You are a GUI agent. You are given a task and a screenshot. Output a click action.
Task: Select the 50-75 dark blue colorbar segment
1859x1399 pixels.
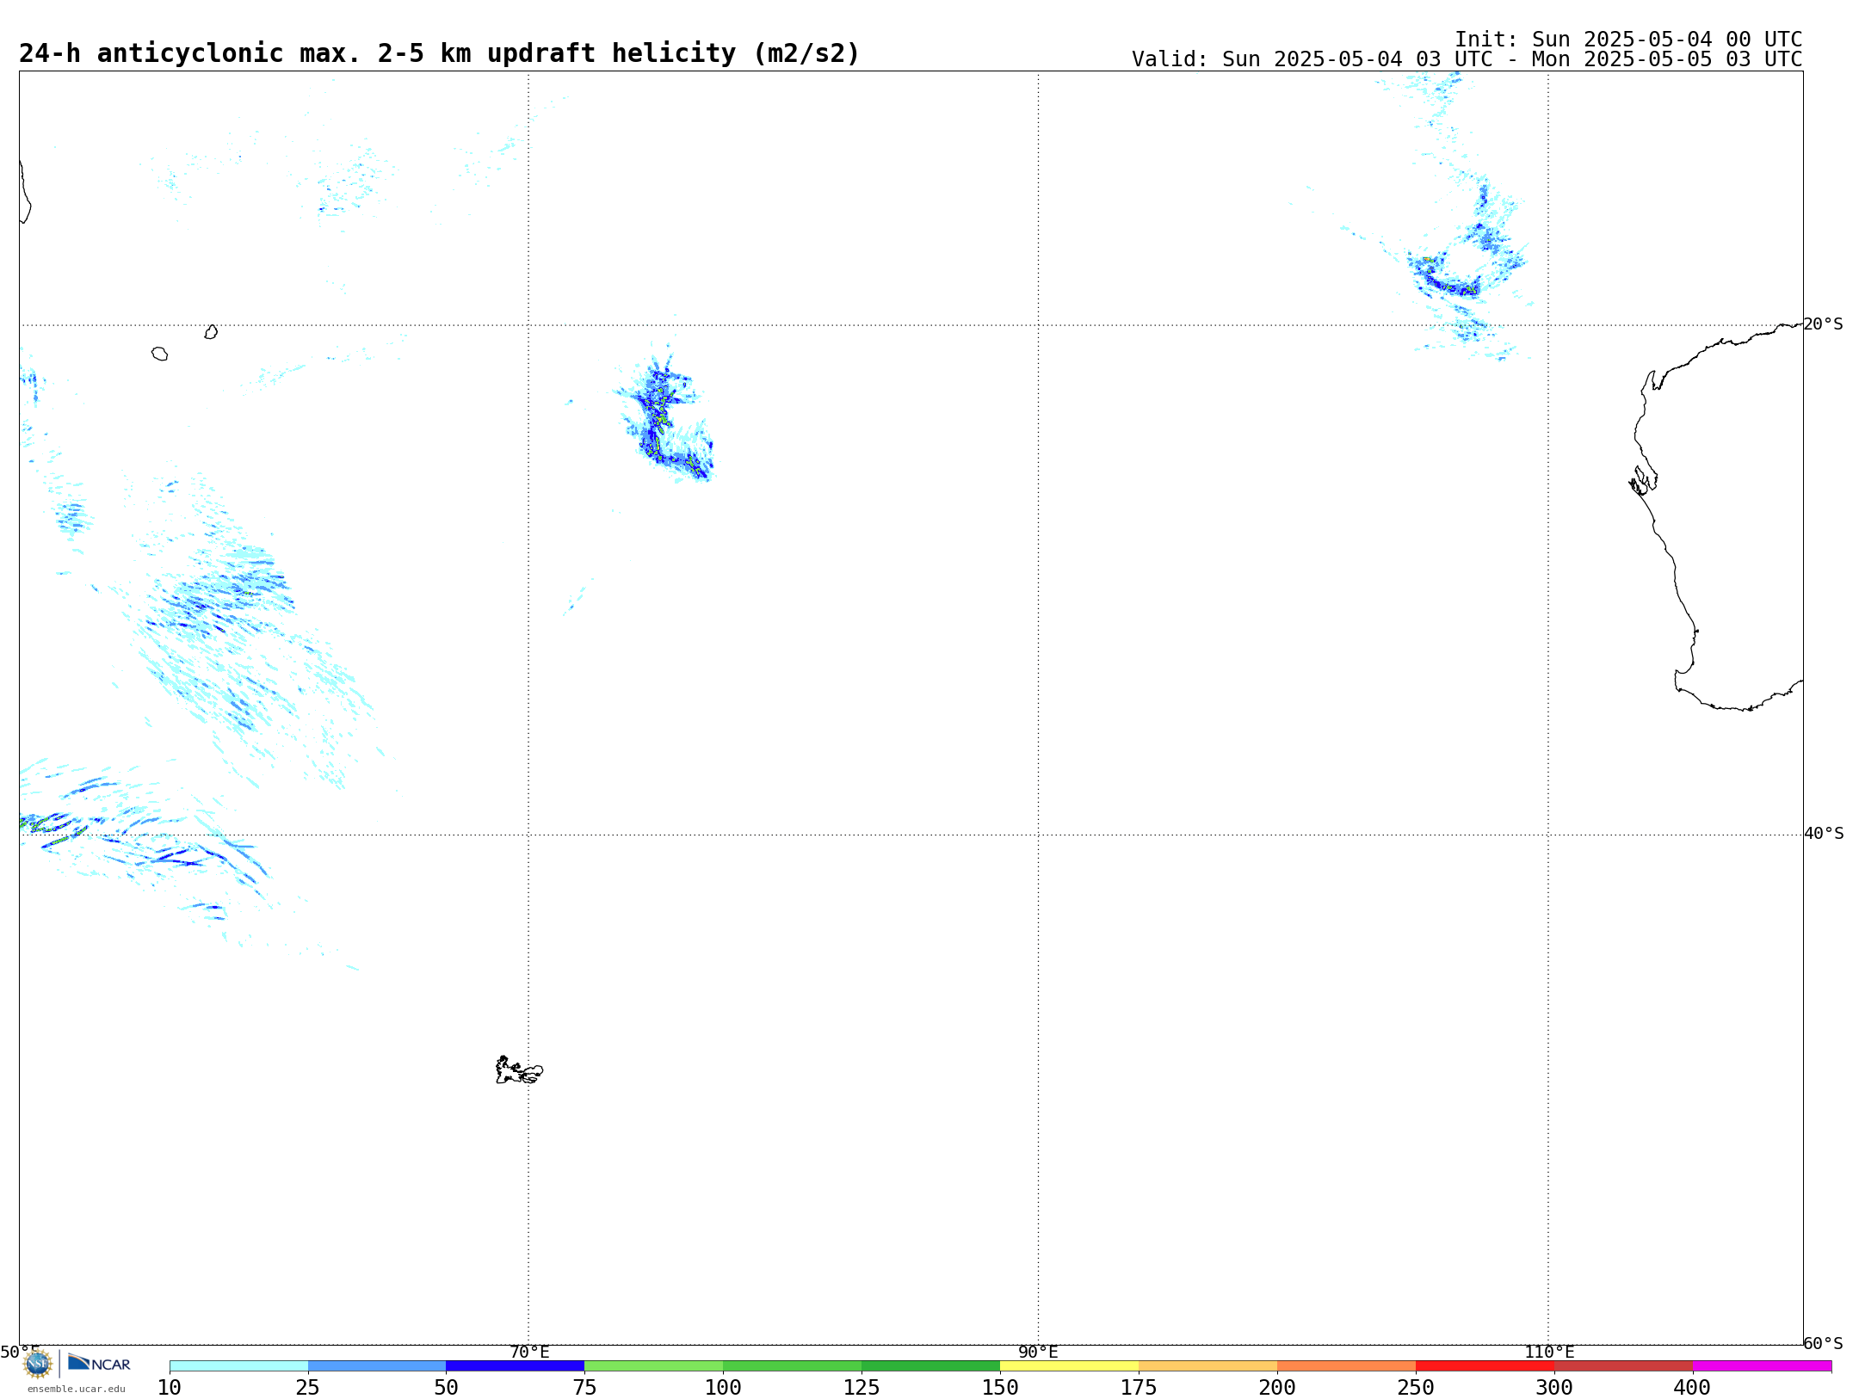[x=516, y=1366]
